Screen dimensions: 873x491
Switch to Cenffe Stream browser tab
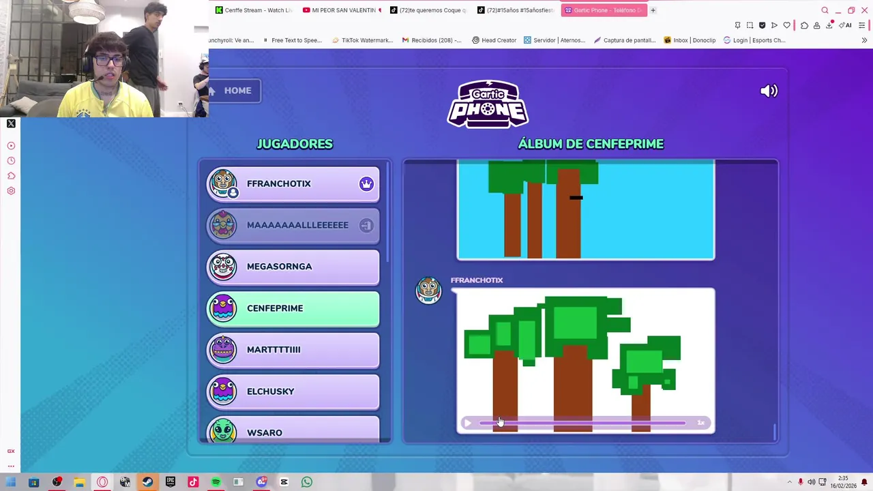[x=253, y=10]
